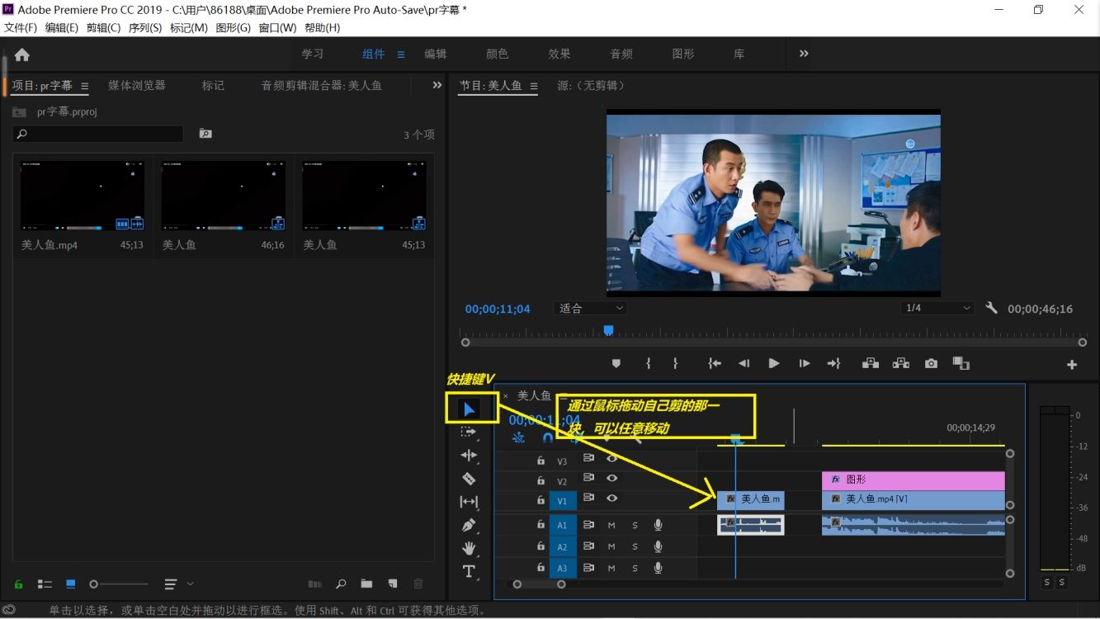The width and height of the screenshot is (1100, 619).
Task: Toggle V2 track output eye
Action: (612, 478)
